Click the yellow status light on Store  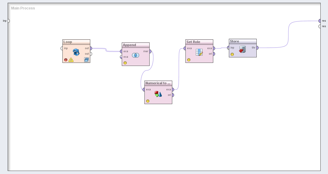click(x=232, y=54)
